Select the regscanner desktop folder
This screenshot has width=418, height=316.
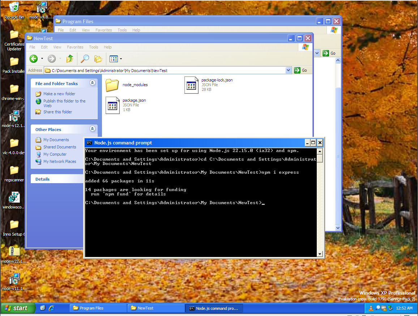[x=14, y=170]
